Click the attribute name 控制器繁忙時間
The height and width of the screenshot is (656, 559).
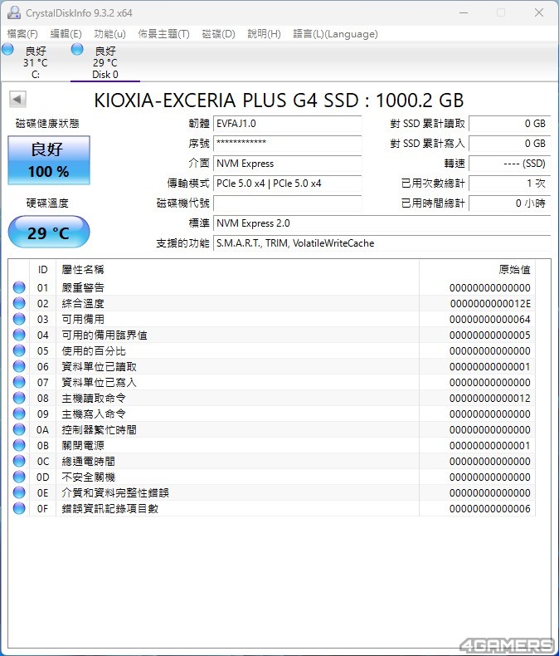coord(99,429)
